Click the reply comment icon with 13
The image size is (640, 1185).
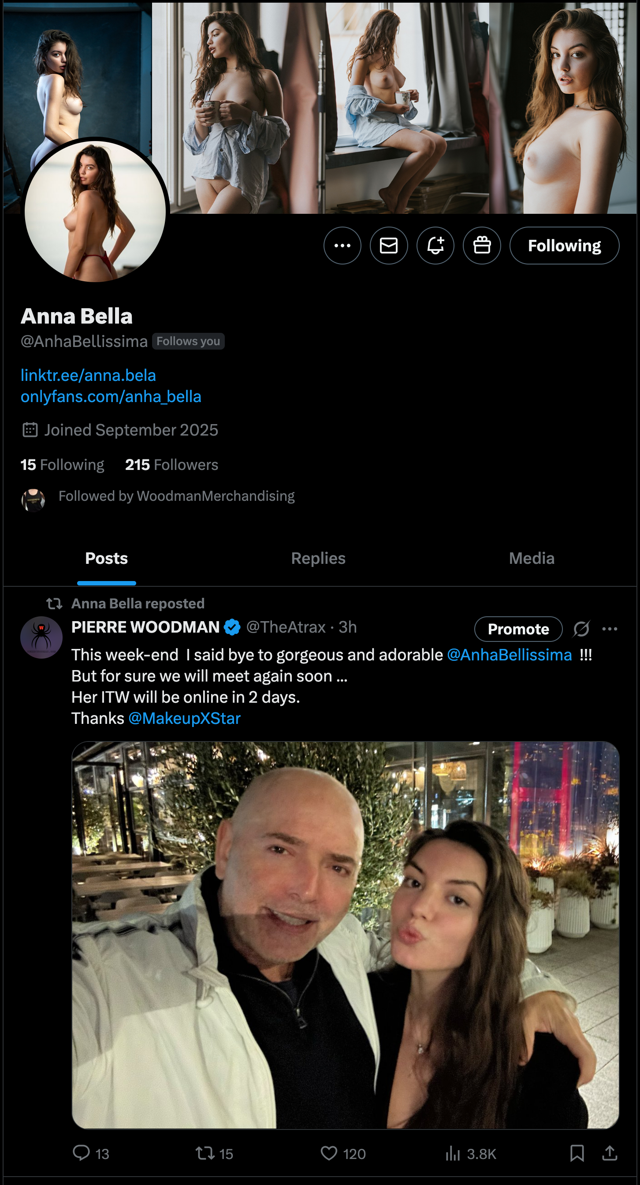[x=82, y=1153]
